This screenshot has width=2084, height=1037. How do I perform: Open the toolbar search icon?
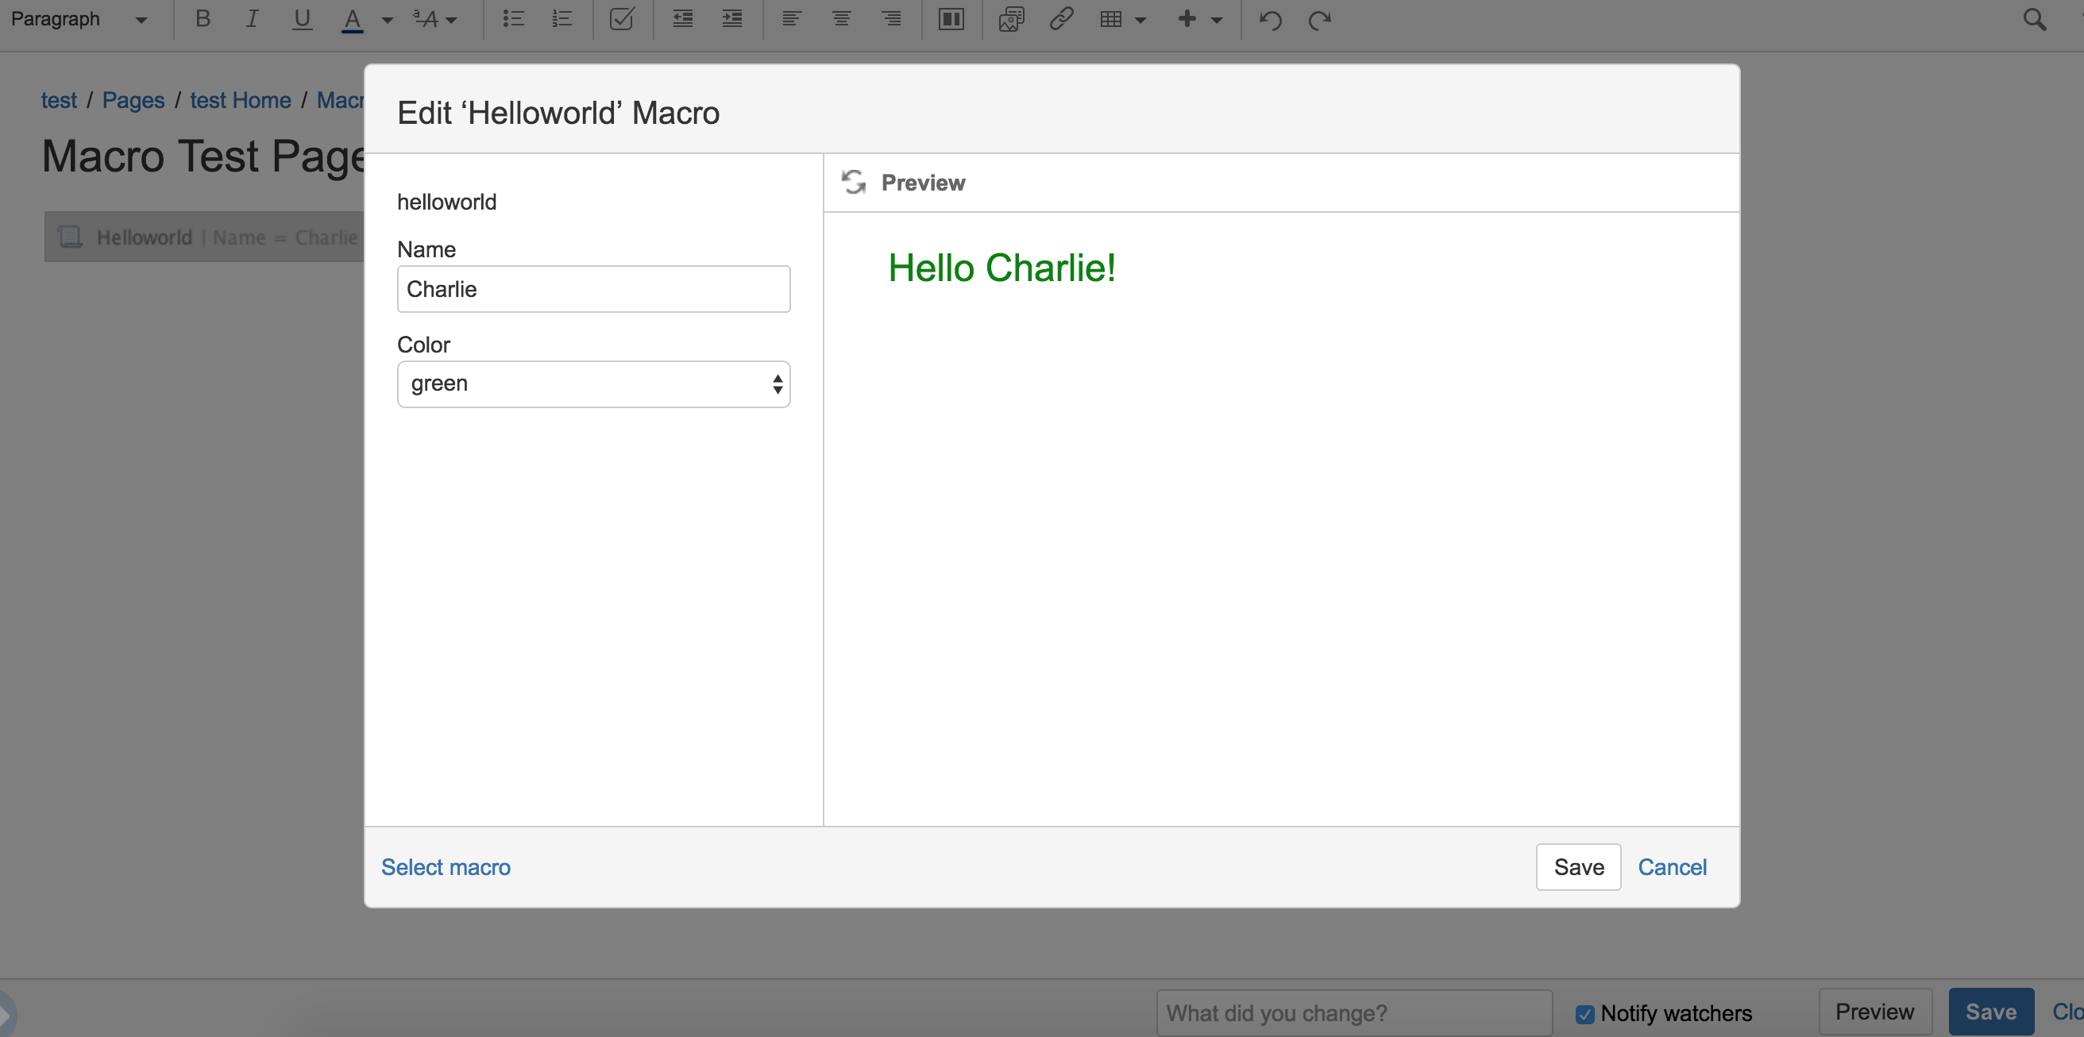2034,19
